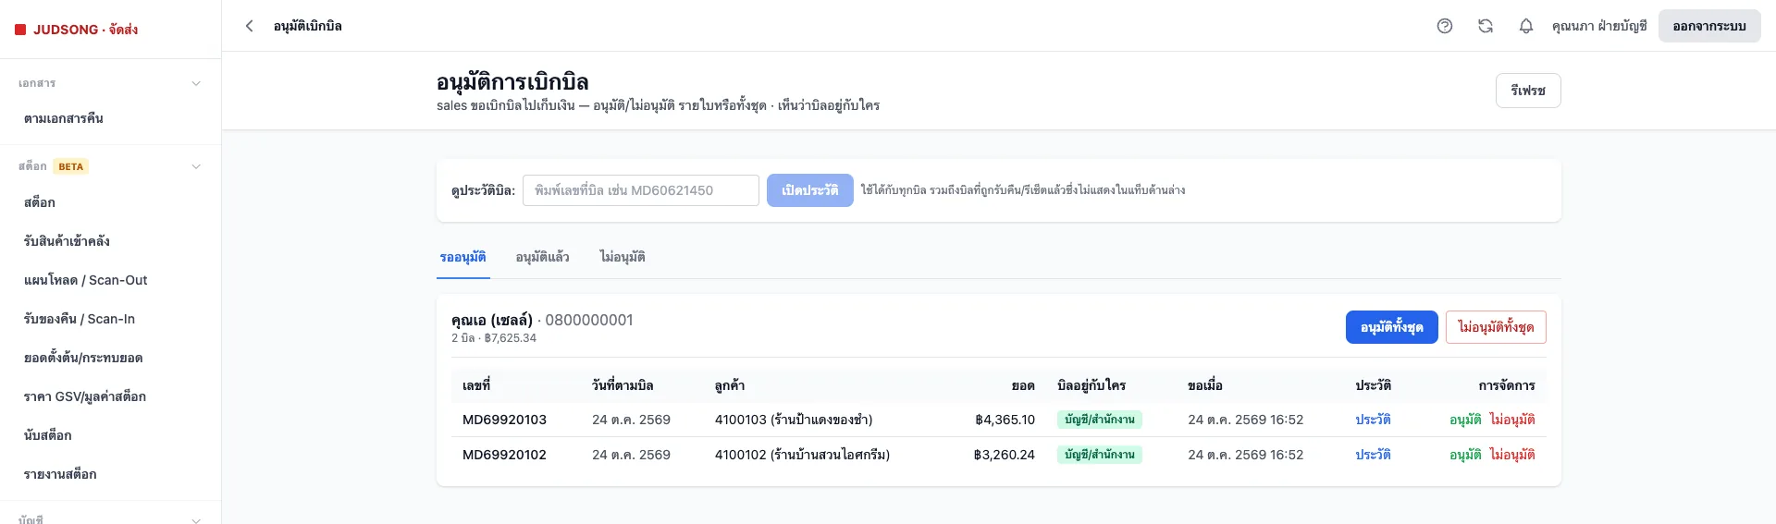The height and width of the screenshot is (524, 1776).
Task: Click customer 4100103 (ร้านป้าแดงของชำ)
Action: [x=794, y=420]
